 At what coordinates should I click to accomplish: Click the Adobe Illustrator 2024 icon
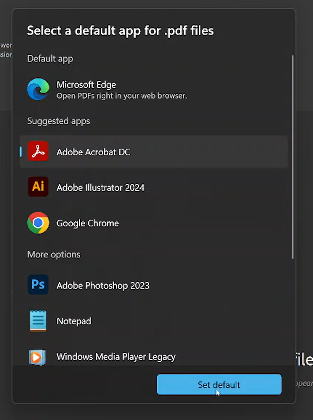coord(38,187)
